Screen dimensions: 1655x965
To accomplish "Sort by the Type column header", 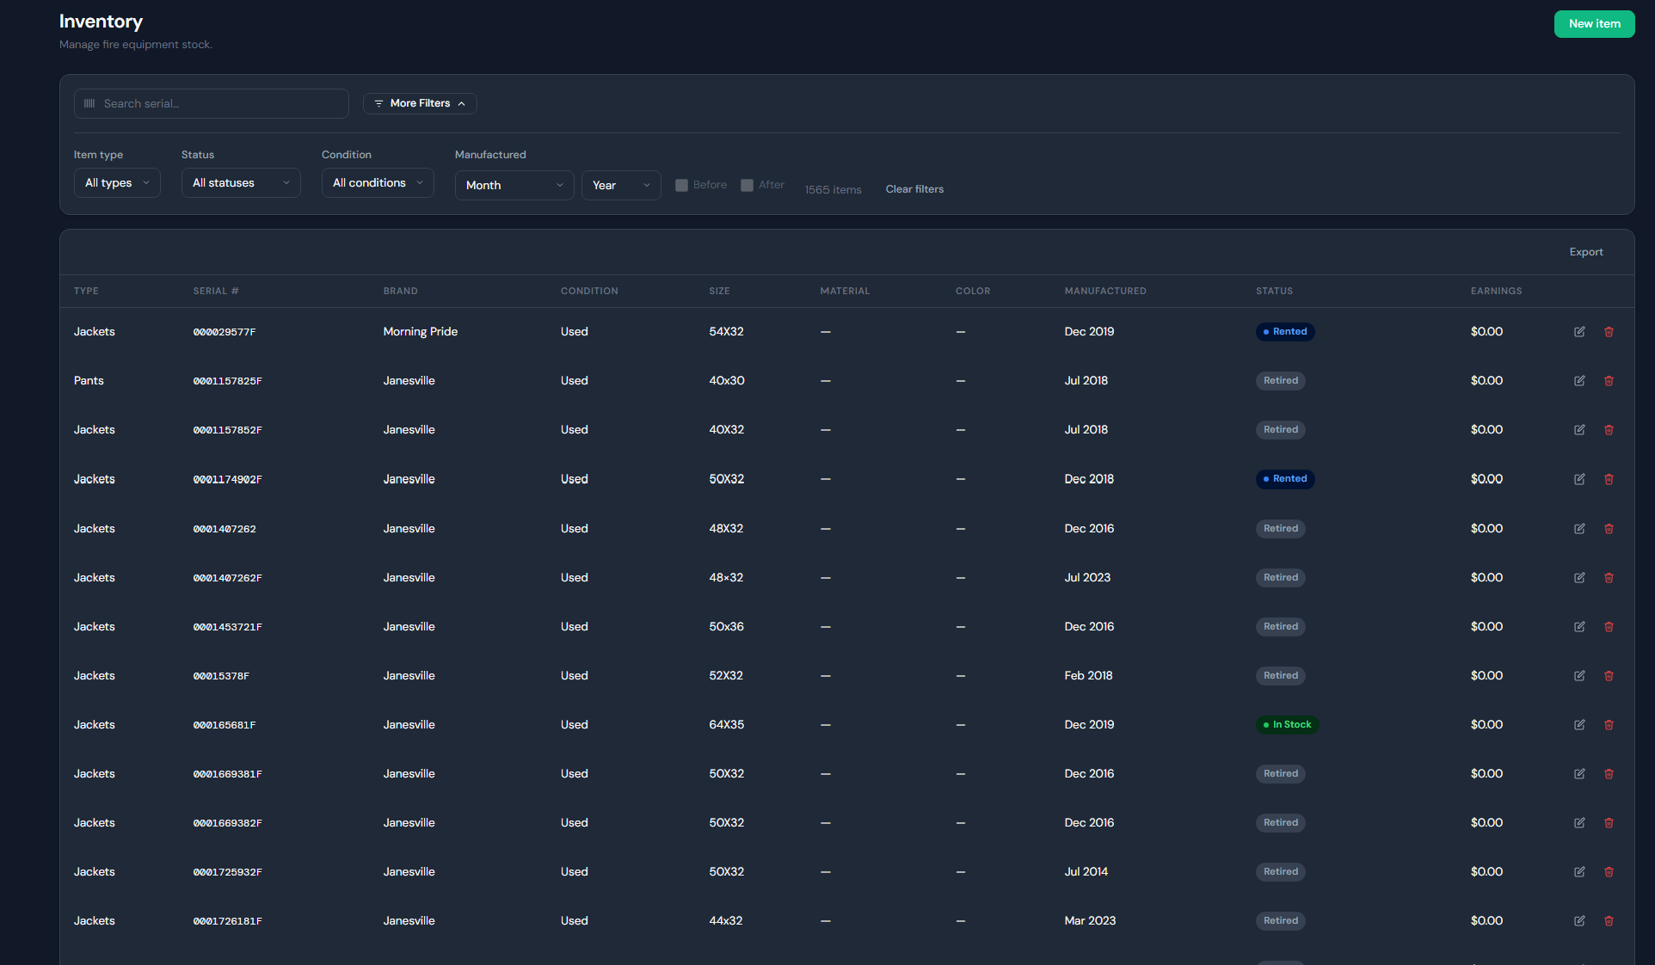I will click(86, 291).
